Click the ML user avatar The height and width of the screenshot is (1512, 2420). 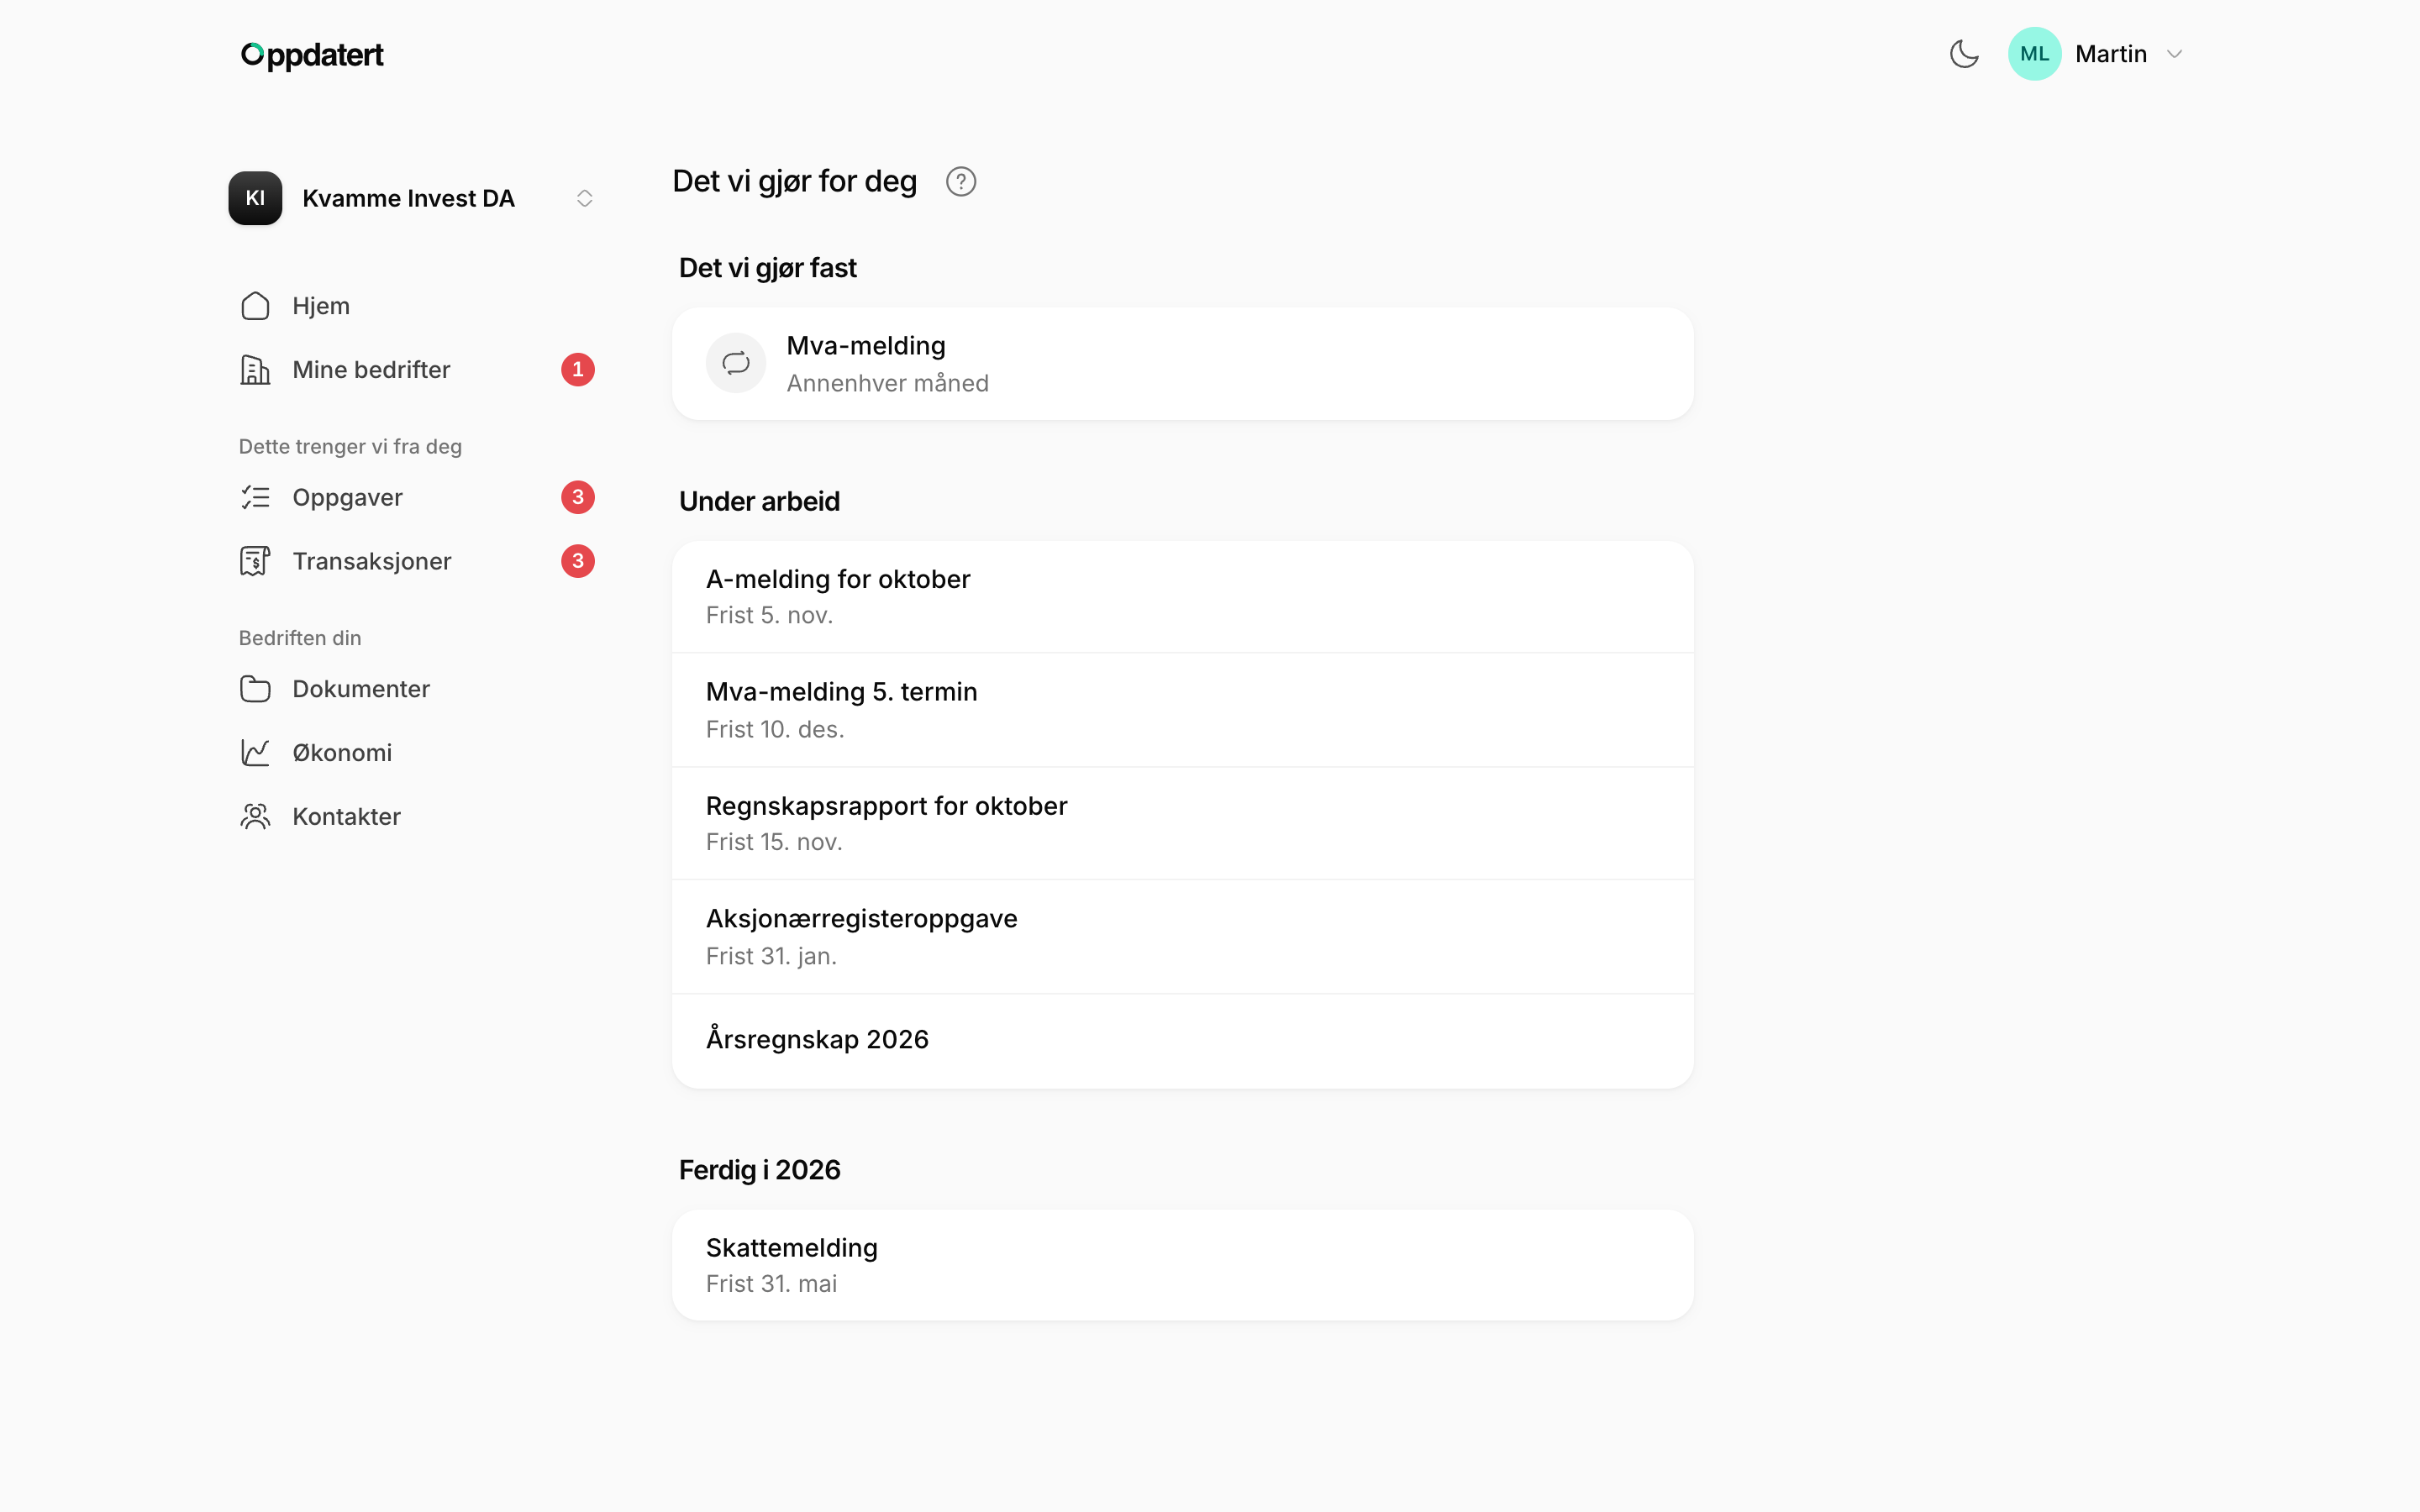pos(2034,54)
